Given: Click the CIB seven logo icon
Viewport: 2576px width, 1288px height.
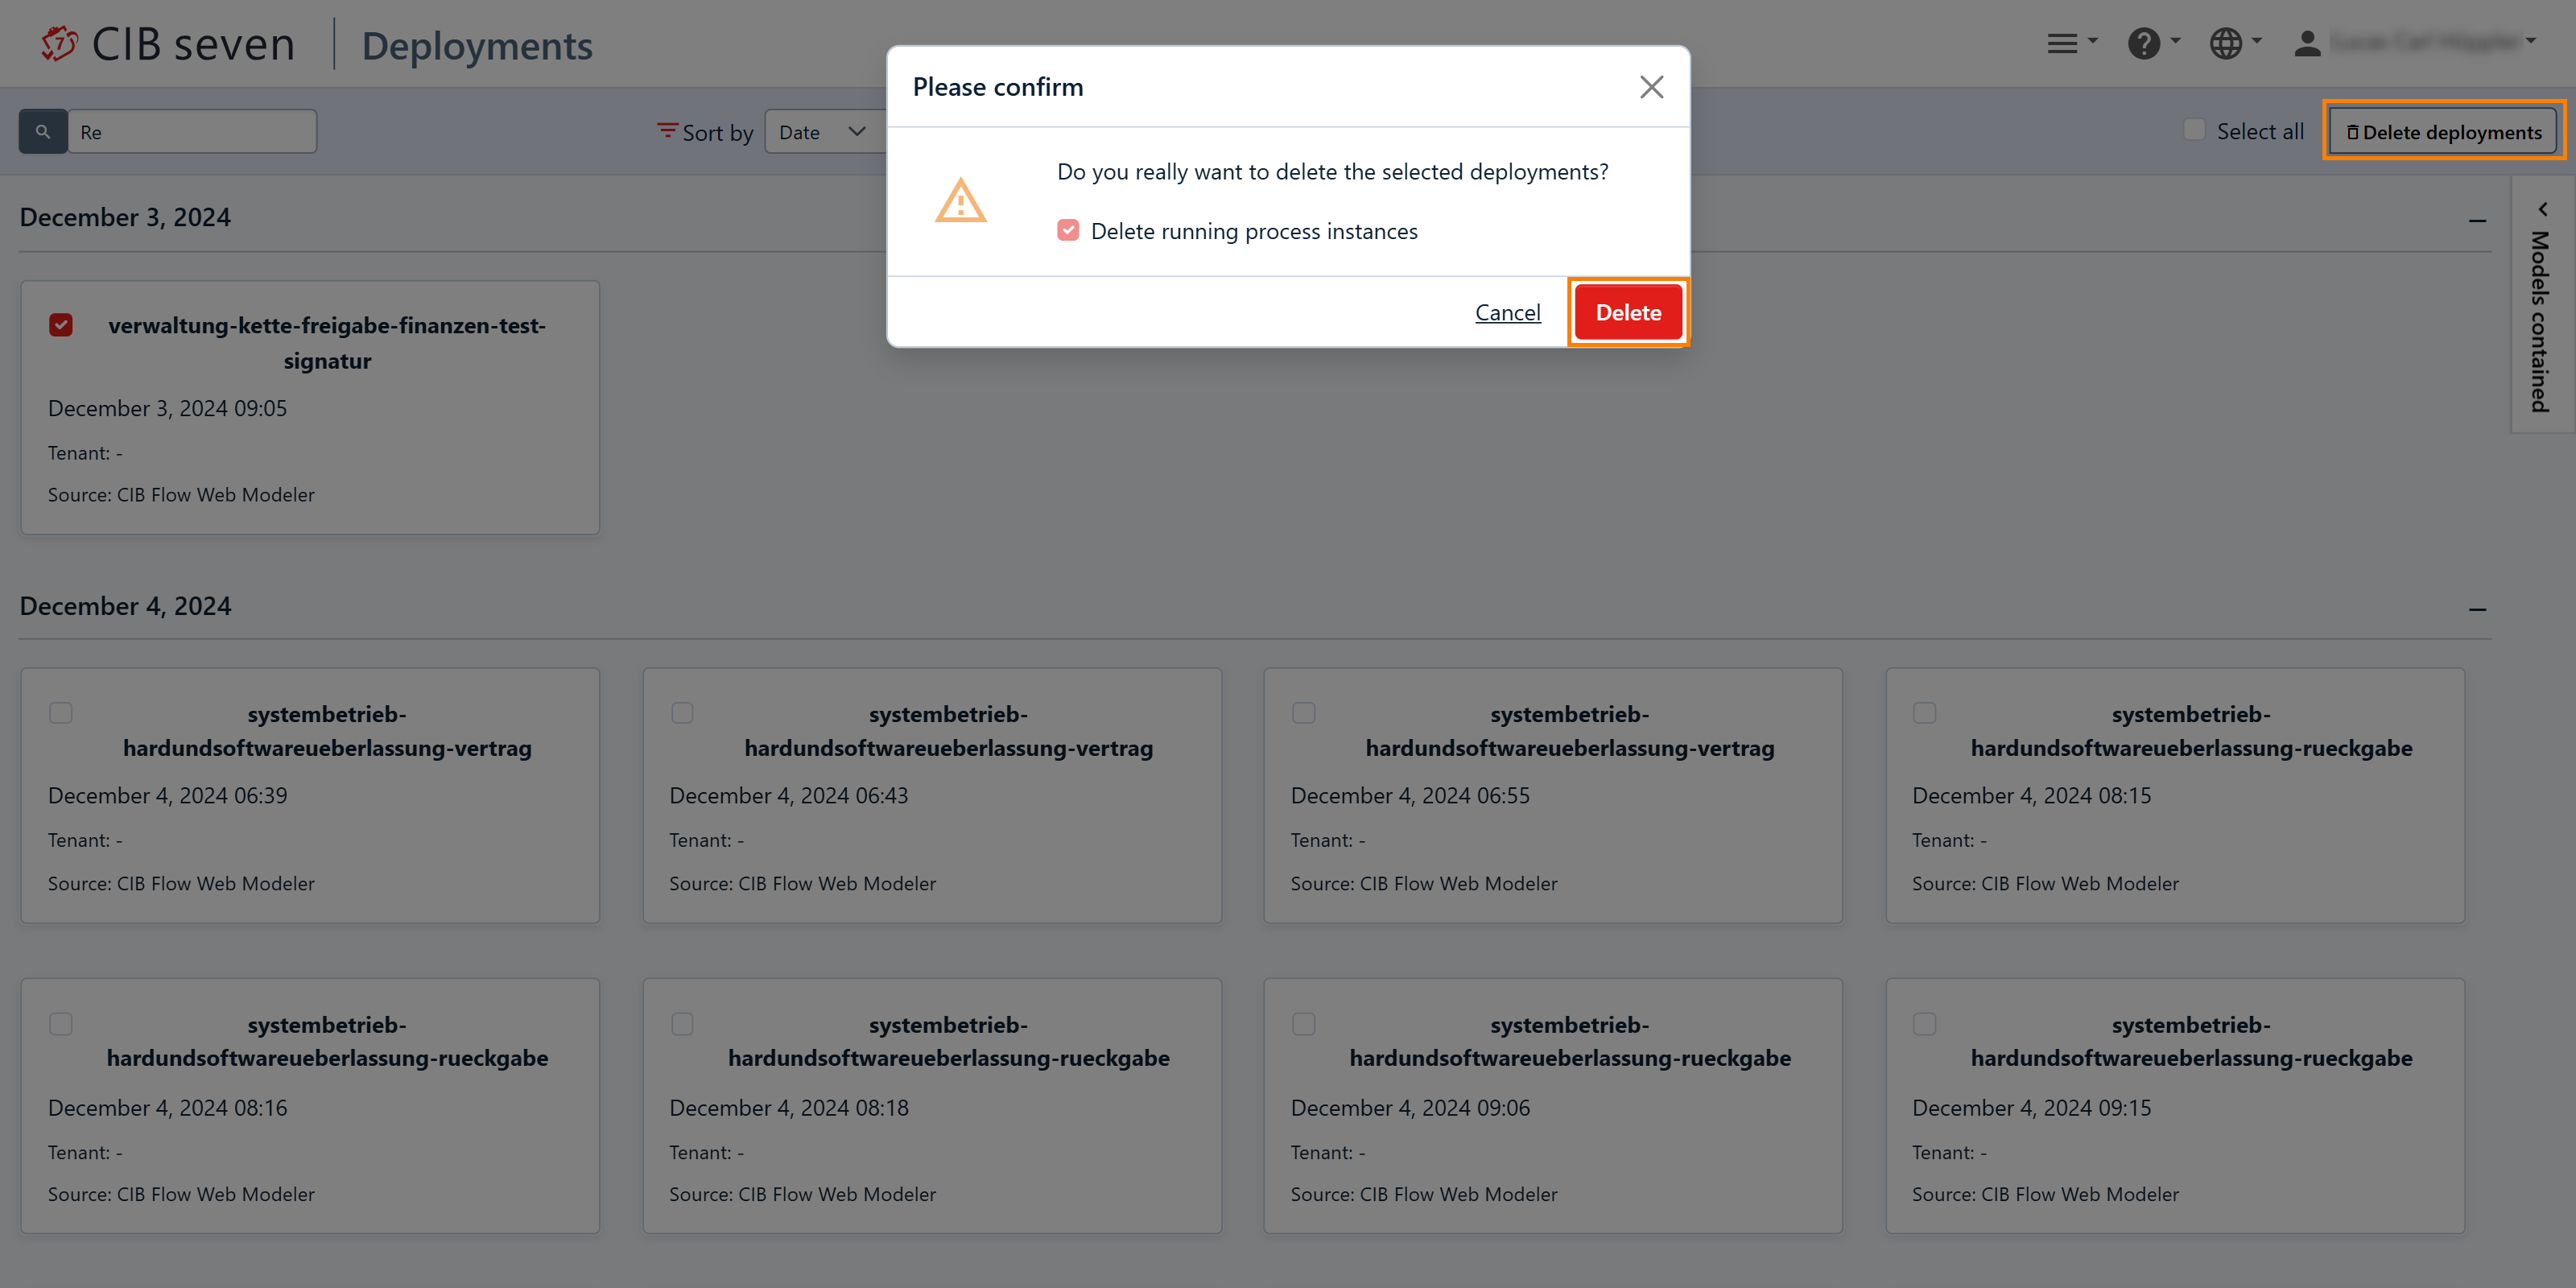Looking at the screenshot, I should [59, 44].
